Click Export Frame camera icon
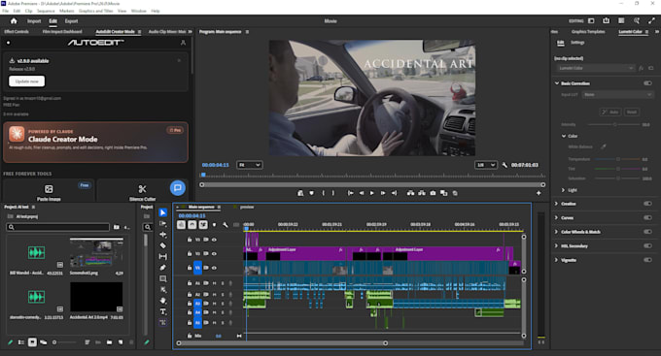Image resolution: width=661 pixels, height=356 pixels. [x=433, y=193]
